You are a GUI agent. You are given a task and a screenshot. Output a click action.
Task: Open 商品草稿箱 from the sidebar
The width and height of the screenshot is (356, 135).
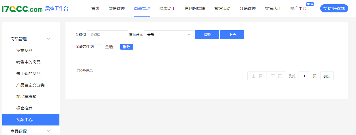tap(27, 97)
